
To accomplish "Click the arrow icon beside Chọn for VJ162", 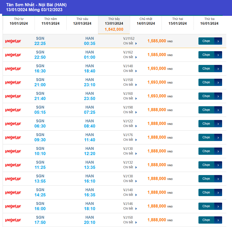I will 218,55.
